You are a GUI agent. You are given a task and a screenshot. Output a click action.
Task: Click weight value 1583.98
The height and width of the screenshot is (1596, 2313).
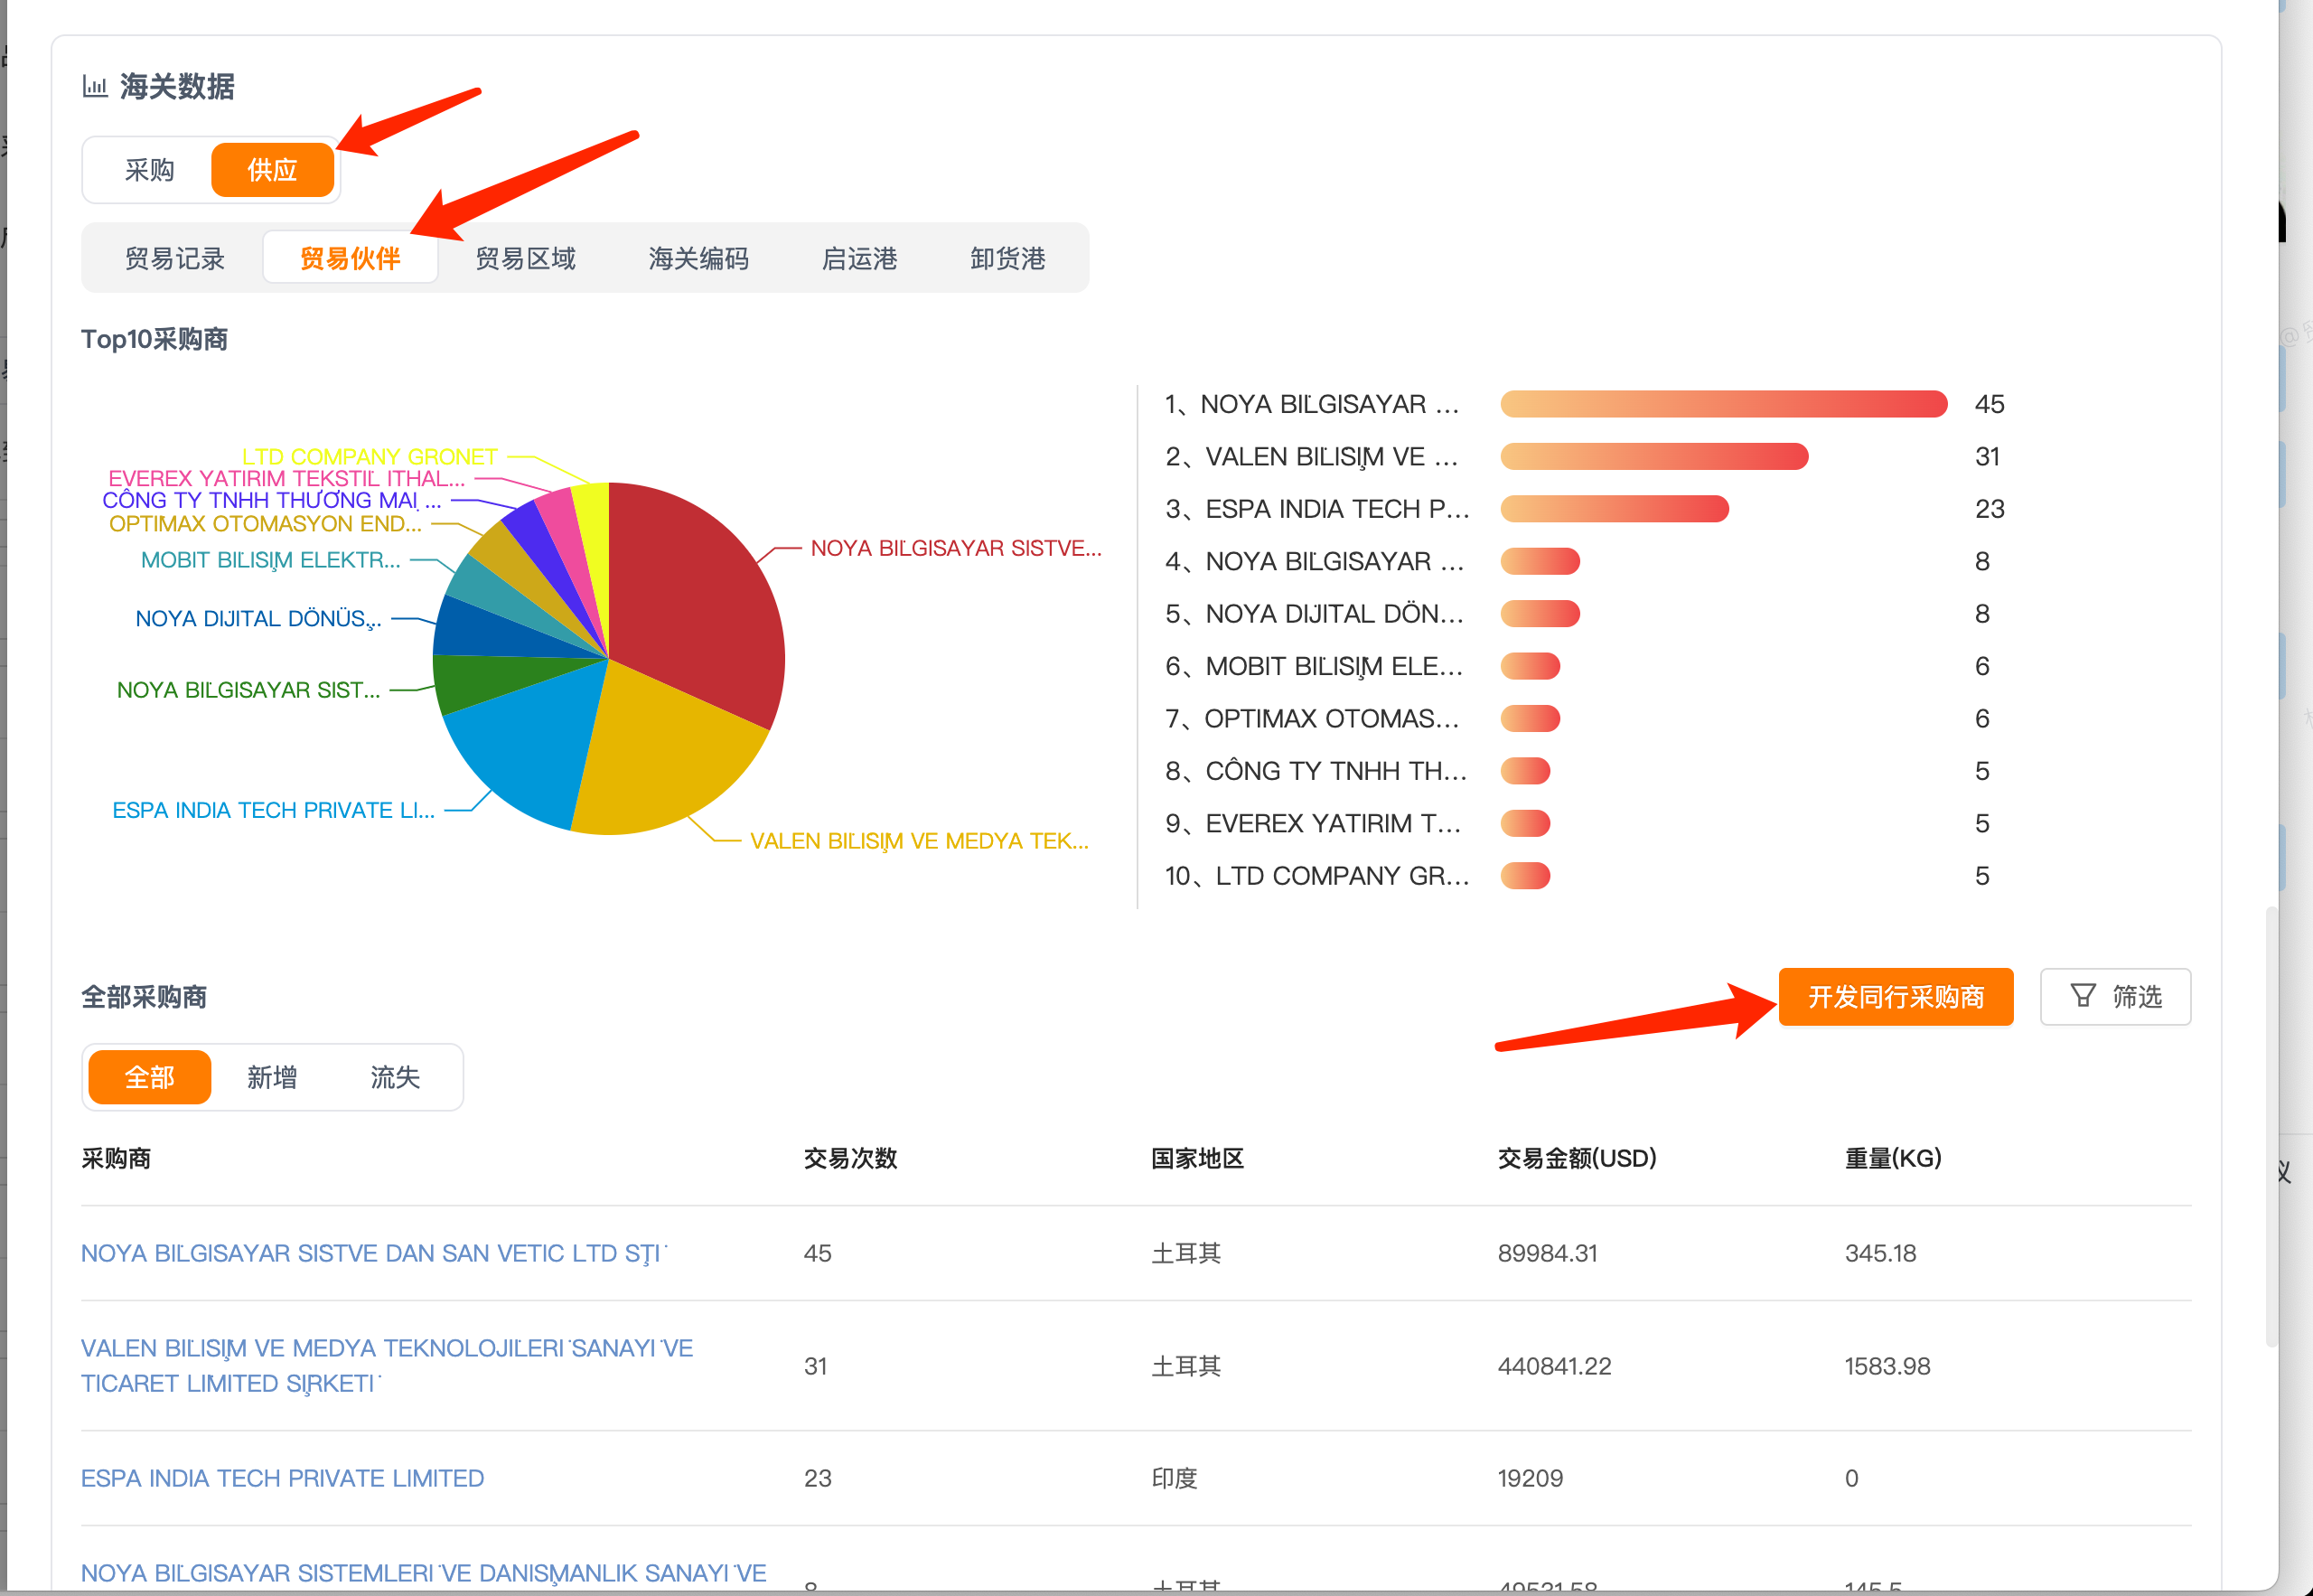(1887, 1366)
